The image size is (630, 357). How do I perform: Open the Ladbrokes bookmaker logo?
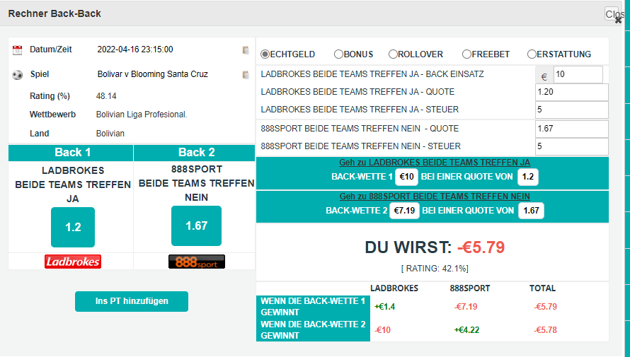point(73,262)
